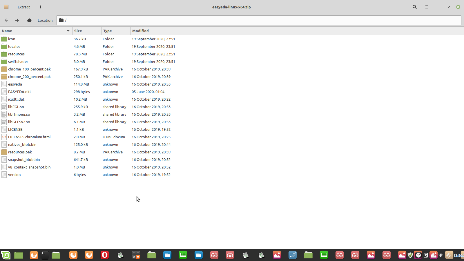Click the 298 bytes size cell
The image size is (464, 261).
pos(82,92)
